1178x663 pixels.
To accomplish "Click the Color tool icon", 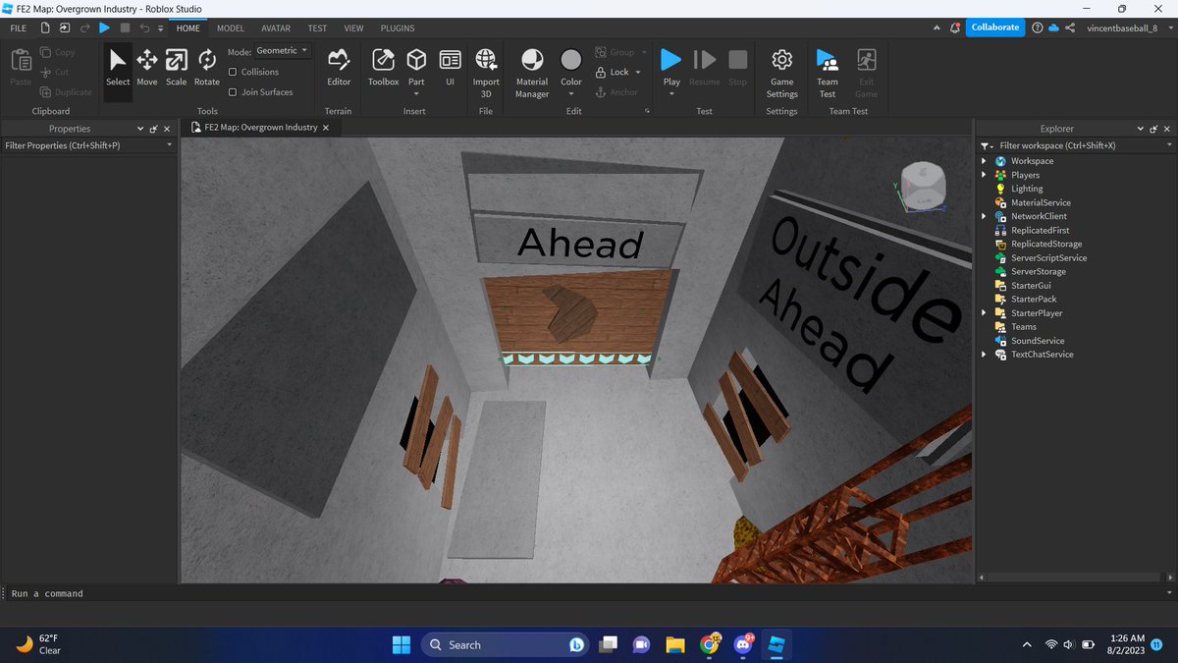I will point(571,61).
